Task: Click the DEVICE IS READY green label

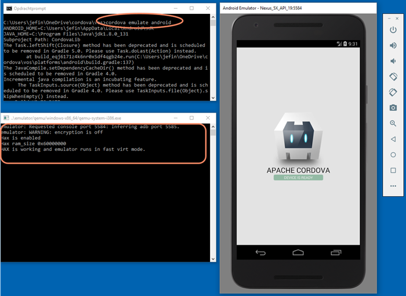Action: 298,178
